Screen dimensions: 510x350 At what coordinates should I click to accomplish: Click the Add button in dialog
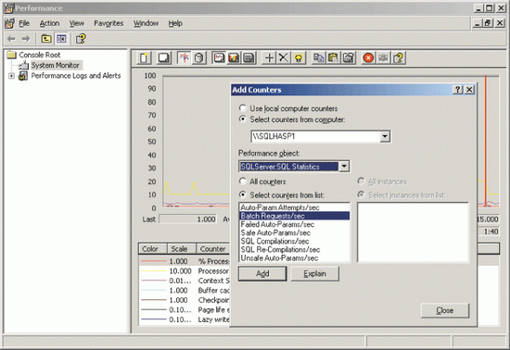[262, 274]
